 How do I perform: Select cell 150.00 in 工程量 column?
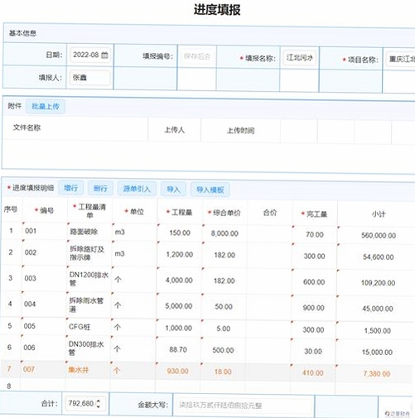(x=180, y=233)
